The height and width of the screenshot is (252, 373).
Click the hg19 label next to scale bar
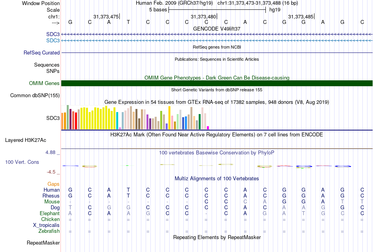tap(275, 10)
